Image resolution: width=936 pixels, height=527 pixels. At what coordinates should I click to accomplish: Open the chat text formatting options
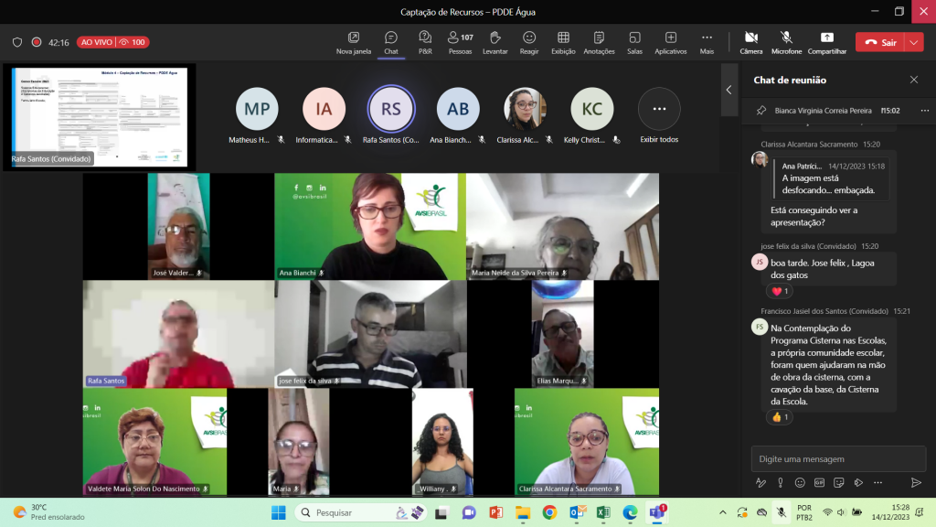click(760, 483)
